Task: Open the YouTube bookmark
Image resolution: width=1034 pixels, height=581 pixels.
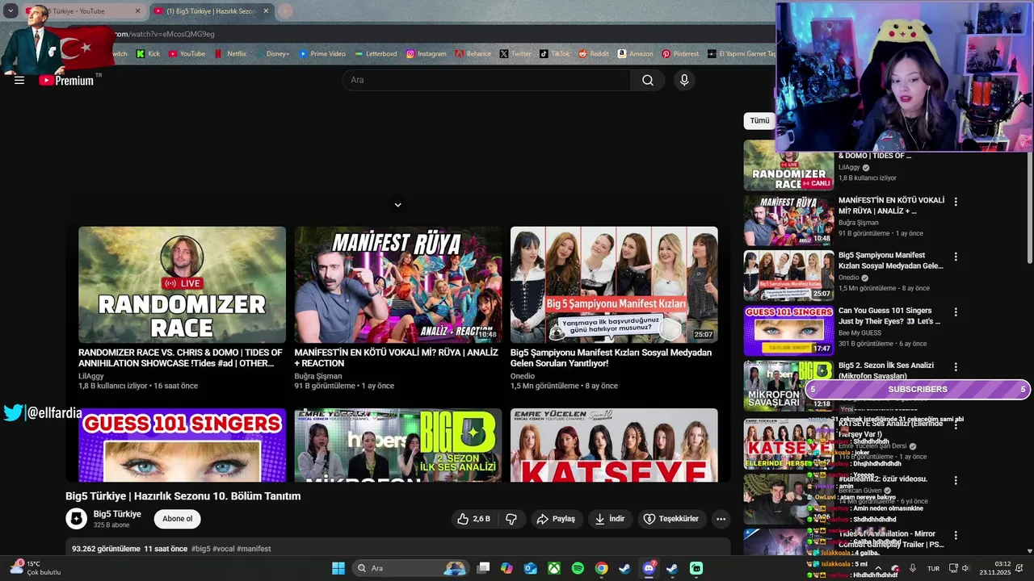Action: point(187,54)
